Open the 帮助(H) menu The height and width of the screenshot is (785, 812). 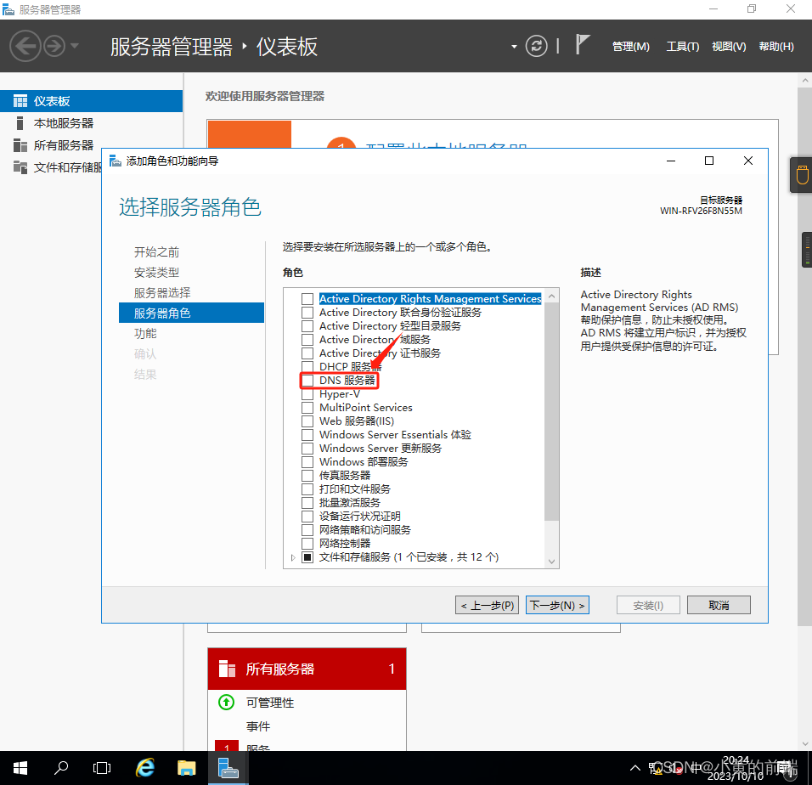[775, 47]
